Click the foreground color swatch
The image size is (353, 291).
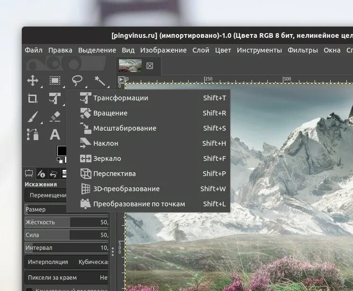click(62, 150)
